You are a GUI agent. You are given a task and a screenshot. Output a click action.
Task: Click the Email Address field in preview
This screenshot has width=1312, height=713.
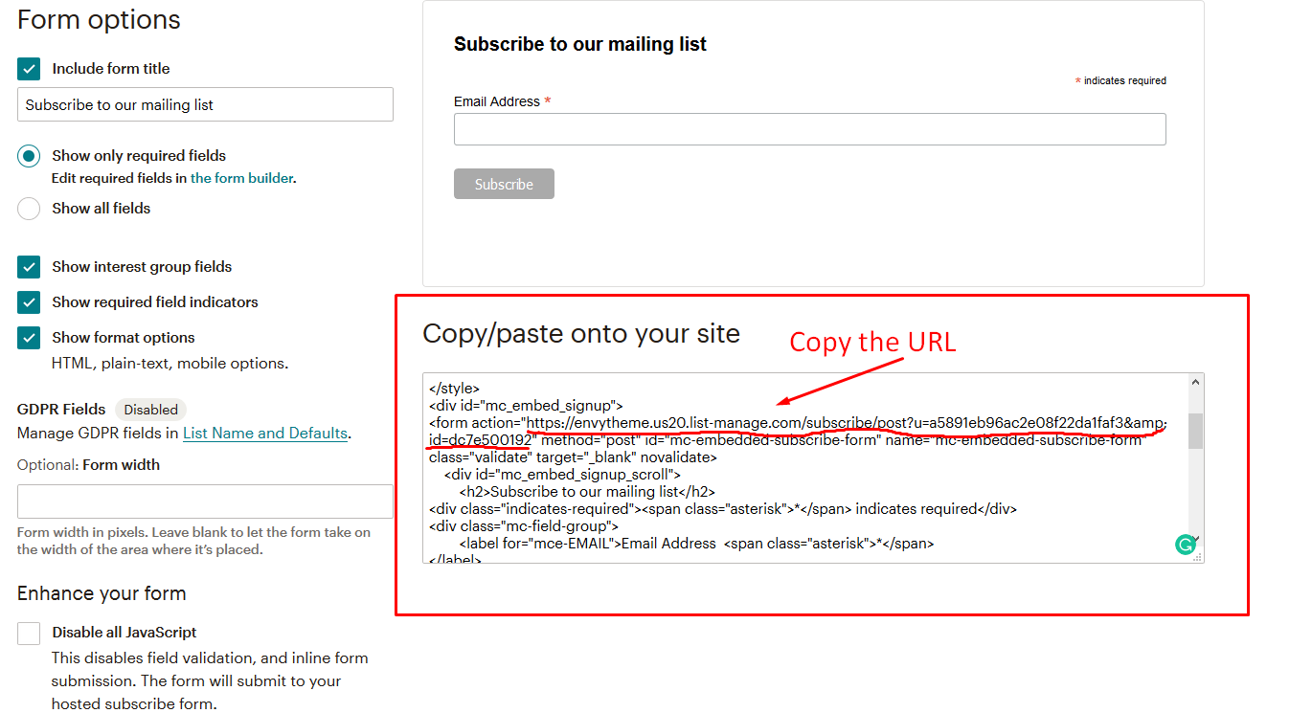coord(809,129)
